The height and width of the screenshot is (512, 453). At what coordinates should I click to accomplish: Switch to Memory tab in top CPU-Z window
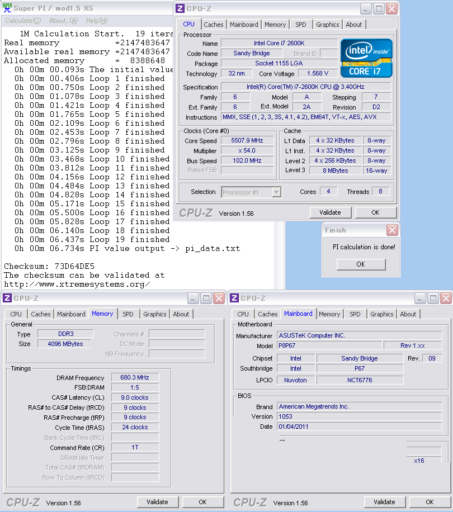pyautogui.click(x=275, y=25)
